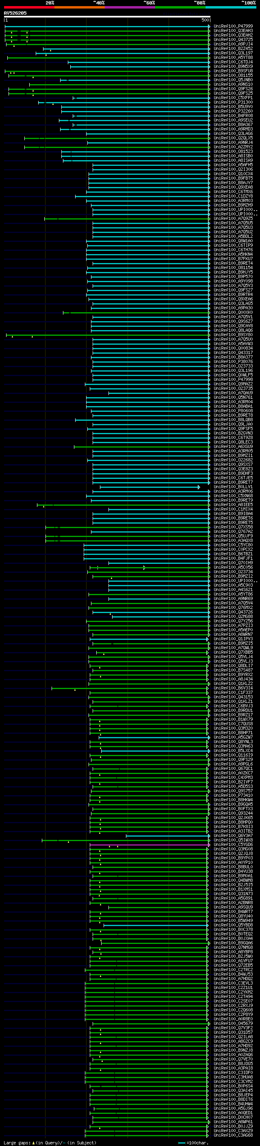Select the UniRef100_Q7XS58 label

(x=233, y=527)
